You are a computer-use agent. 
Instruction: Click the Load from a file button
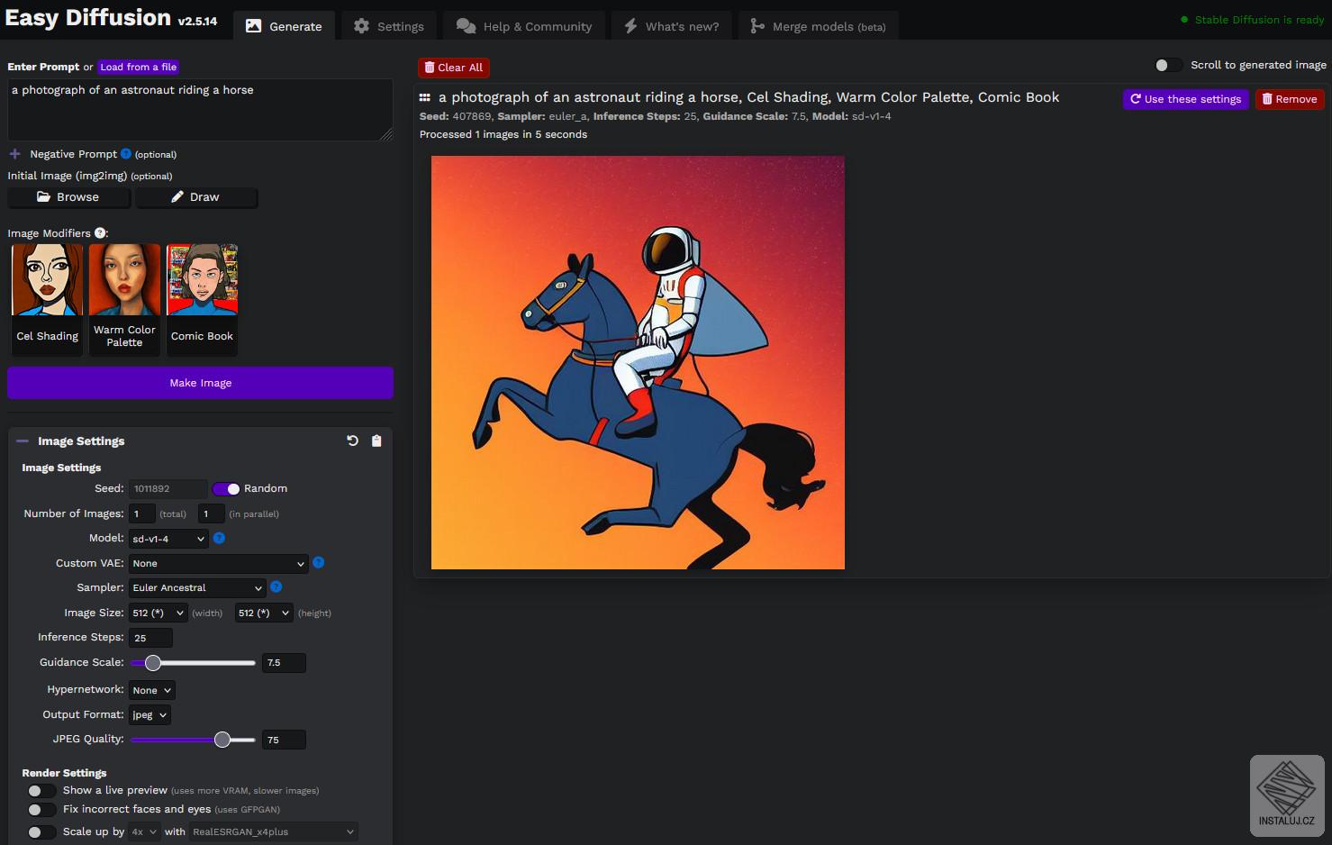coord(139,67)
